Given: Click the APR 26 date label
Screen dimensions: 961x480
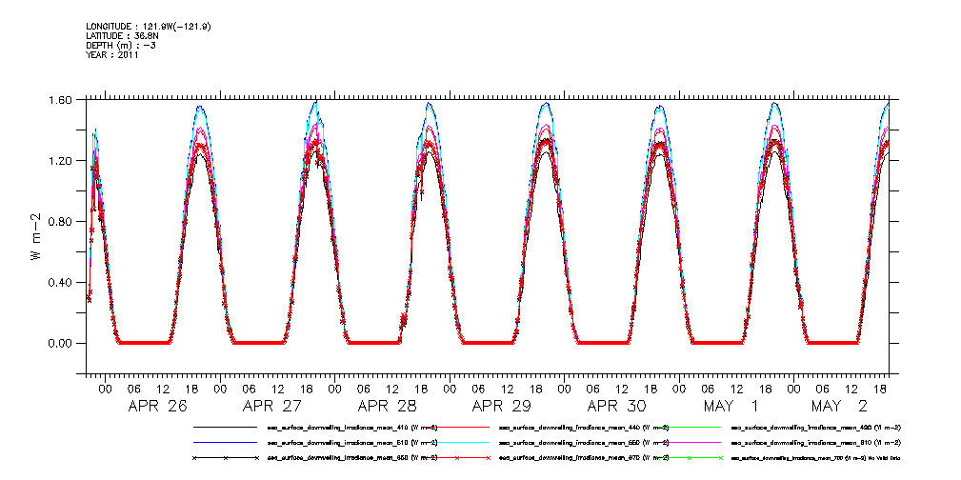Looking at the screenshot, I should 157,405.
